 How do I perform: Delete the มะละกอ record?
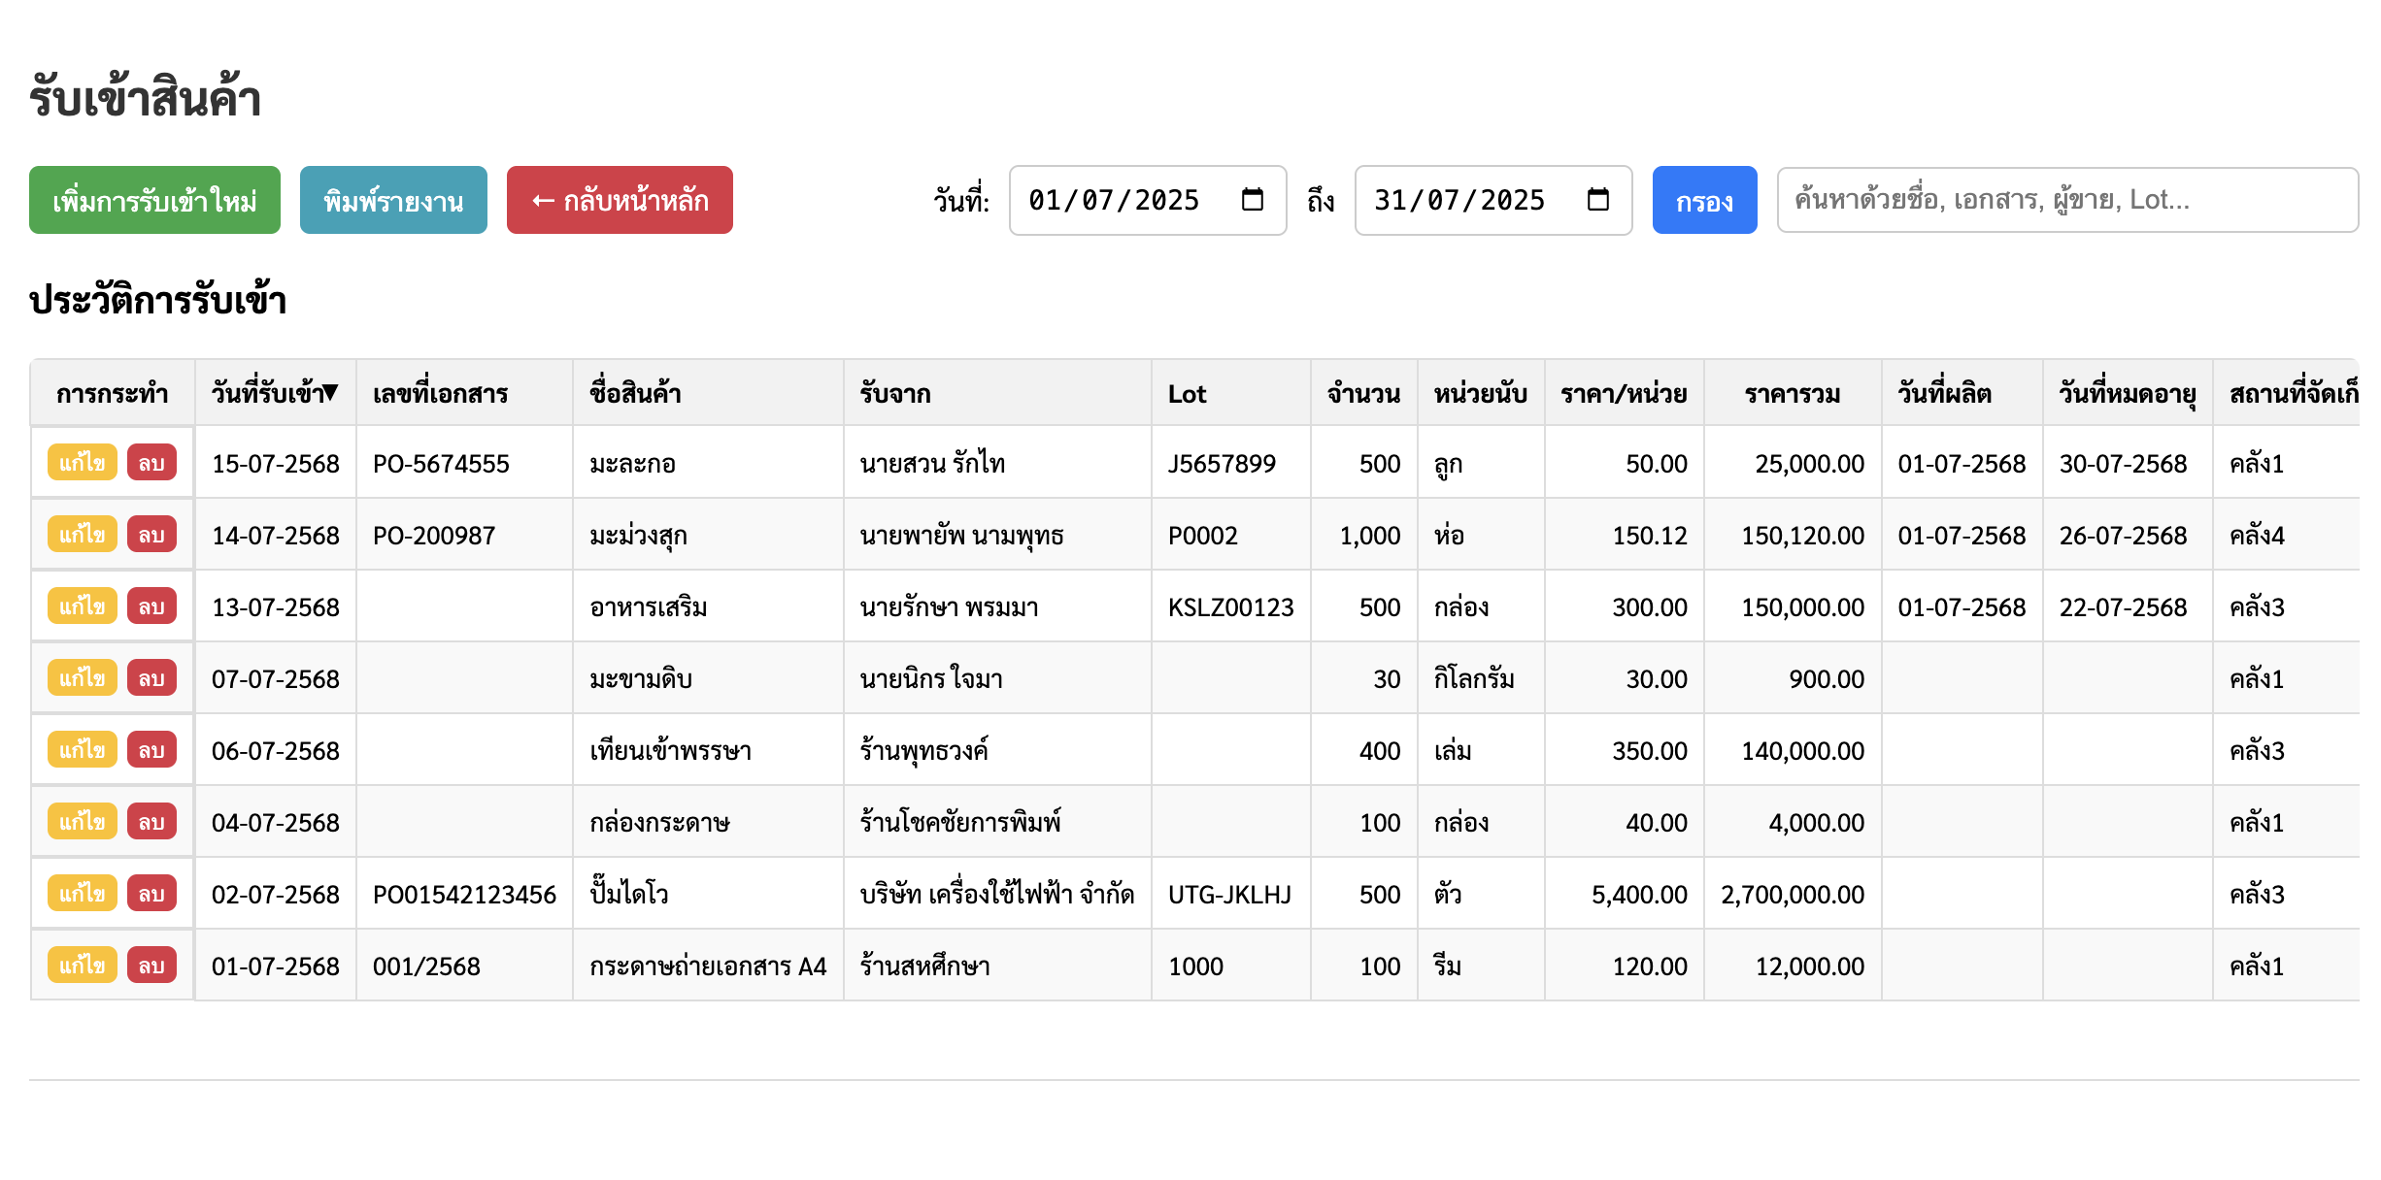tap(151, 463)
